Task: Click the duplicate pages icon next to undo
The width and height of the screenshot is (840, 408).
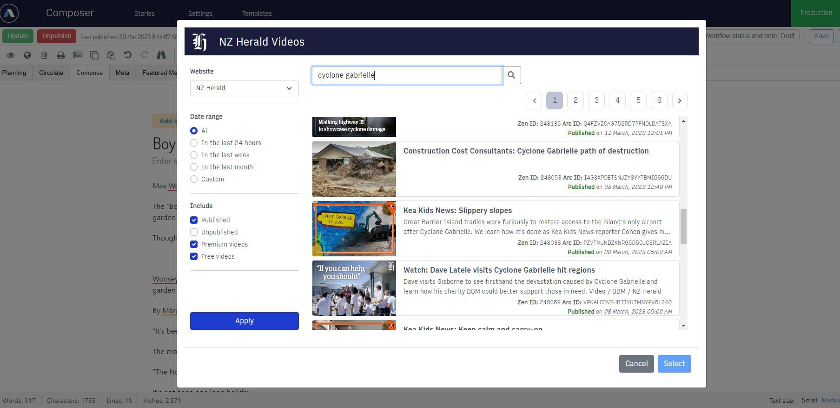Action: point(111,55)
